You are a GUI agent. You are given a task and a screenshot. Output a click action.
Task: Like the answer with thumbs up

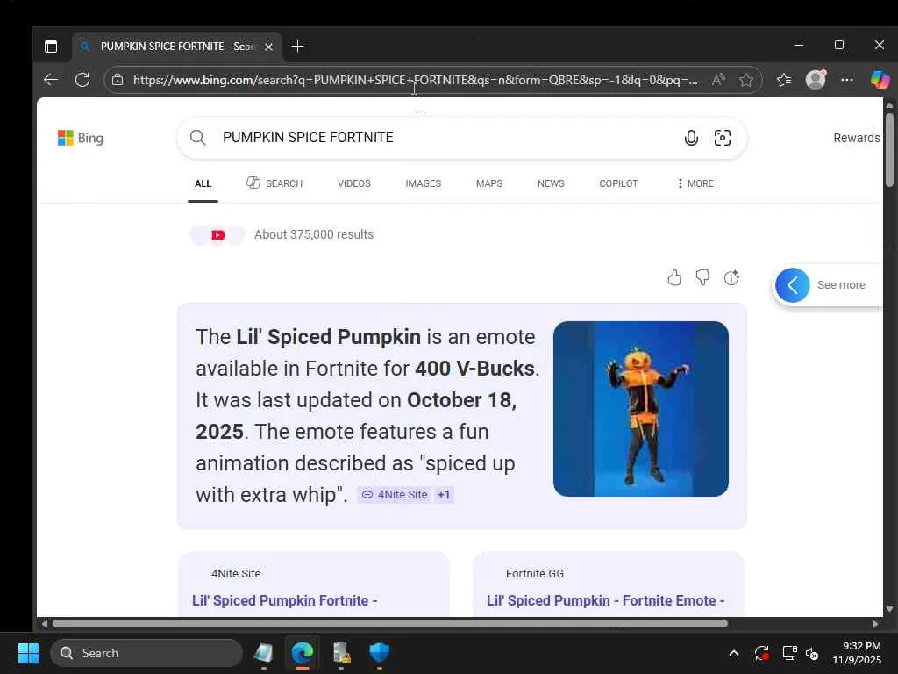pos(674,278)
